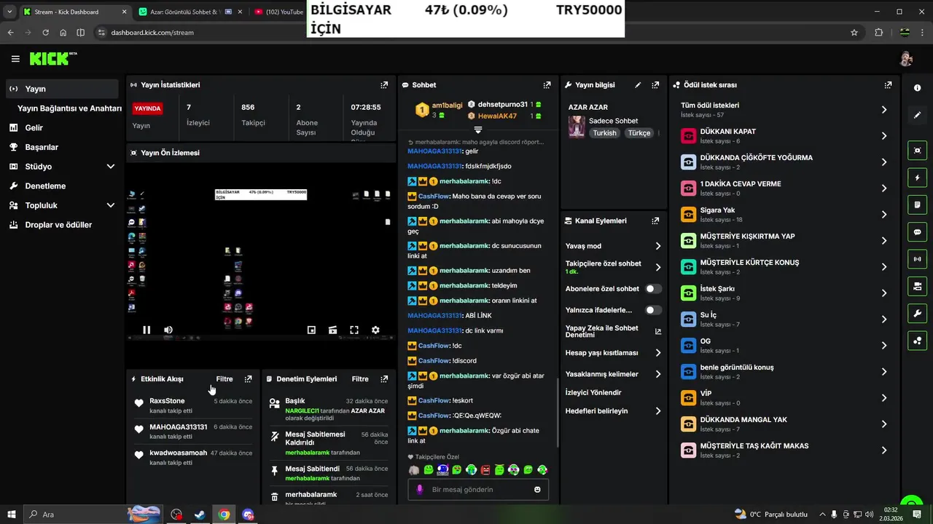933x524 pixels.
Task: Mute the stream preview volume
Action: click(x=168, y=330)
